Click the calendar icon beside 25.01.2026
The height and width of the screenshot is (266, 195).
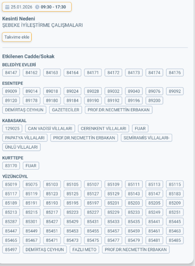pos(7,7)
